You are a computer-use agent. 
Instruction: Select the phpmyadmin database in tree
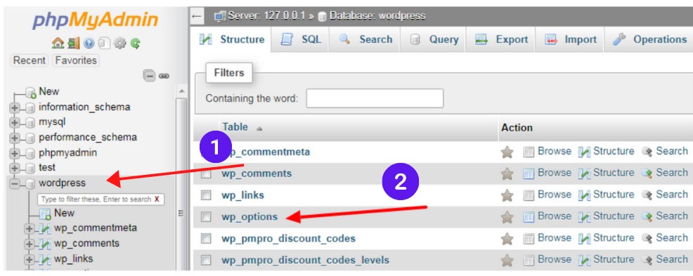67,153
